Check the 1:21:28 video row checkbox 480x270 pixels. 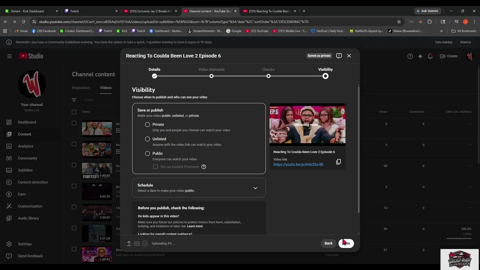point(74,228)
